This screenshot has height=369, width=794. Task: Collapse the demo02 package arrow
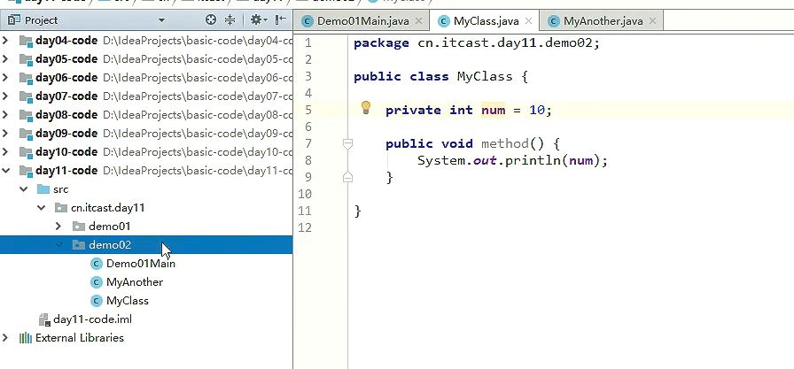[x=58, y=245]
